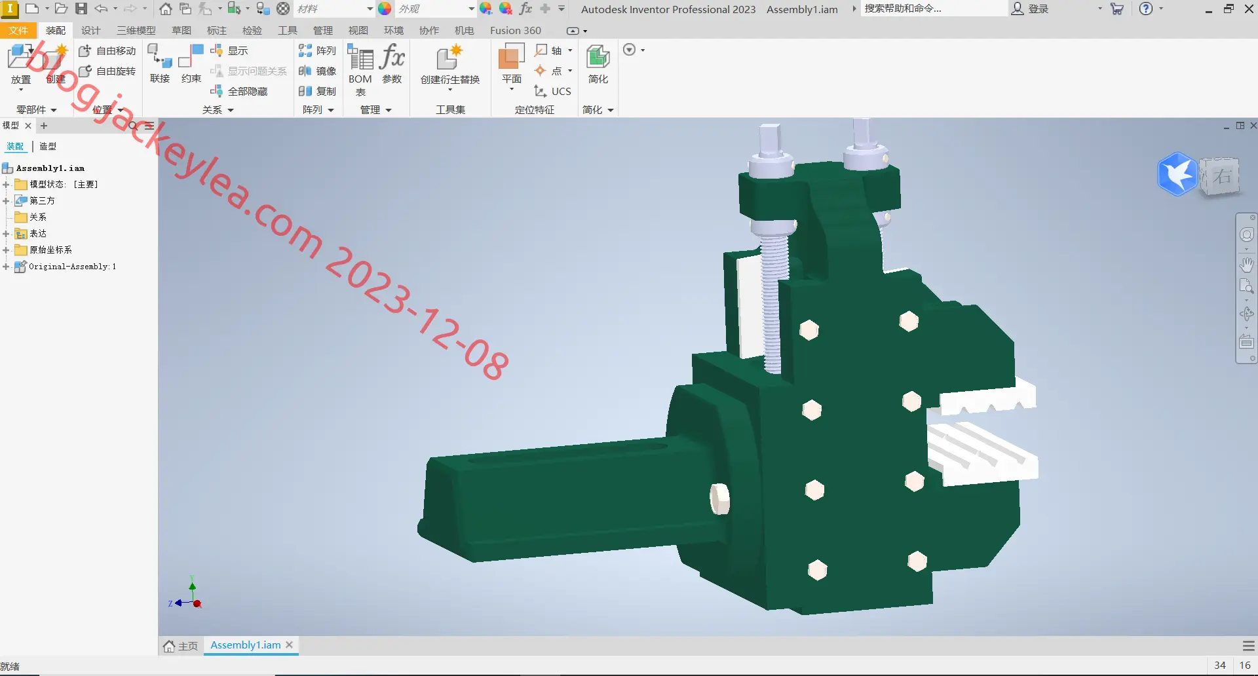Switch browser to Modeling (造型) view
This screenshot has width=1258, height=676.
pyautogui.click(x=48, y=146)
